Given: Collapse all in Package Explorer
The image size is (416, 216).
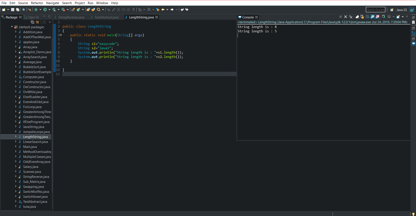Looking at the screenshot, I should click(x=32, y=22).
